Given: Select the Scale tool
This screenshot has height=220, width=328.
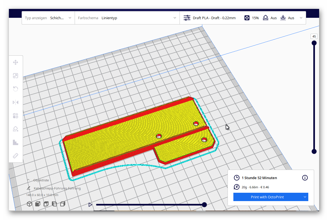Looking at the screenshot, I should (16, 76).
